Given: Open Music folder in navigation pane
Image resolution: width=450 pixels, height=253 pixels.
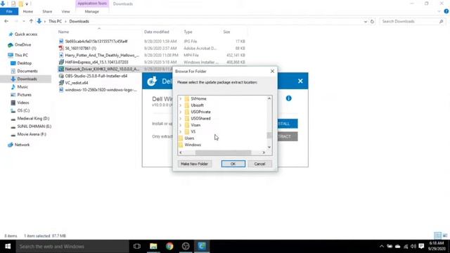Looking at the screenshot, I should (x=22, y=86).
